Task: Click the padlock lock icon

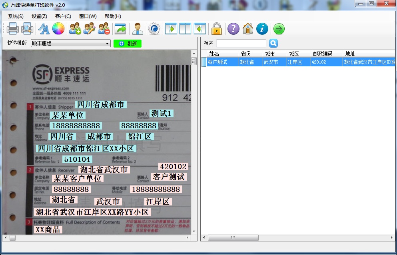Action: pyautogui.click(x=217, y=29)
